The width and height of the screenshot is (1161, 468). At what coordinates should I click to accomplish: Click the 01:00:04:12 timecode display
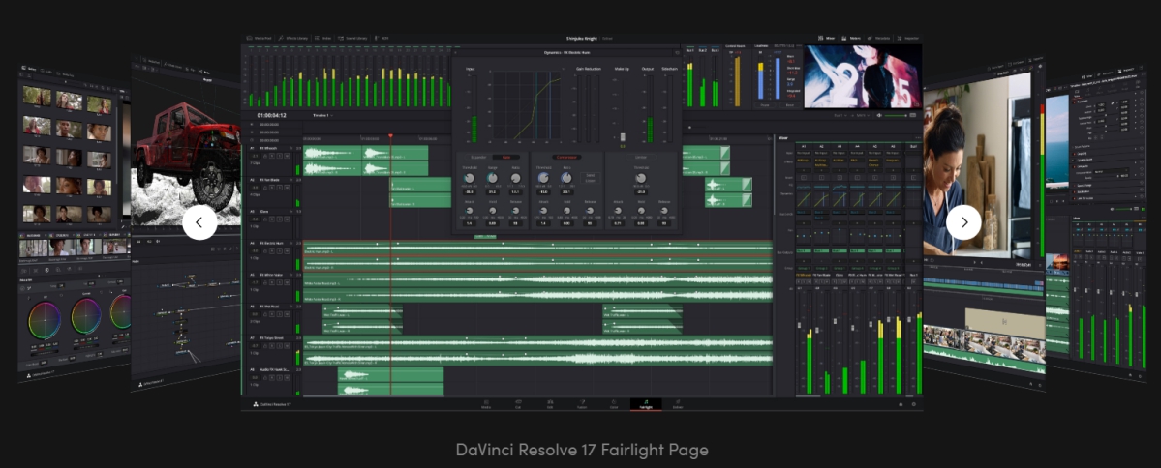(272, 115)
